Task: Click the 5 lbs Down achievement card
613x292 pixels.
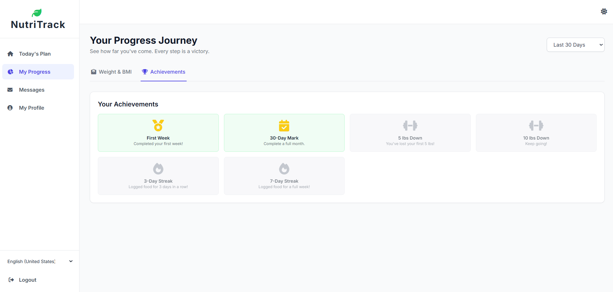Action: (410, 132)
